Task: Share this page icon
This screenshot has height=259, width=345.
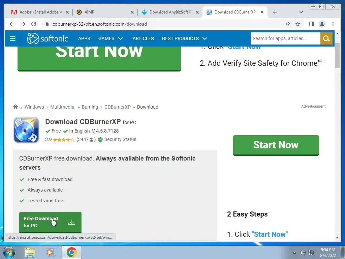Action: click(287, 24)
